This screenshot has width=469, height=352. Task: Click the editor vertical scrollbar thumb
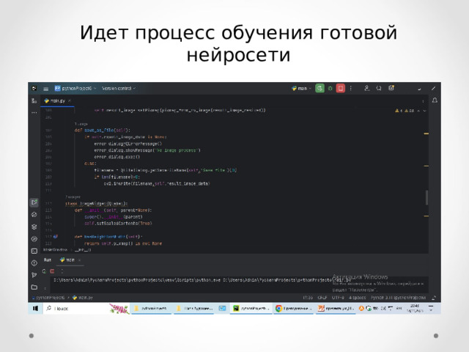click(426, 198)
